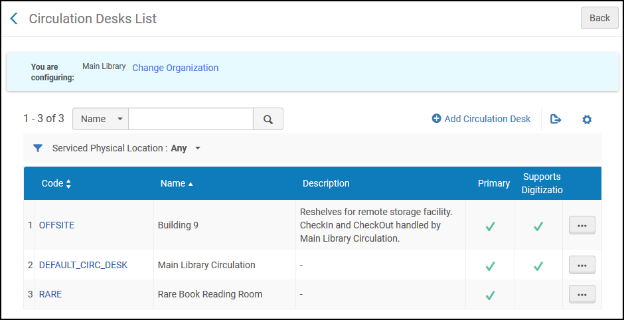Click the Description column header
The image size is (624, 320).
click(x=326, y=183)
